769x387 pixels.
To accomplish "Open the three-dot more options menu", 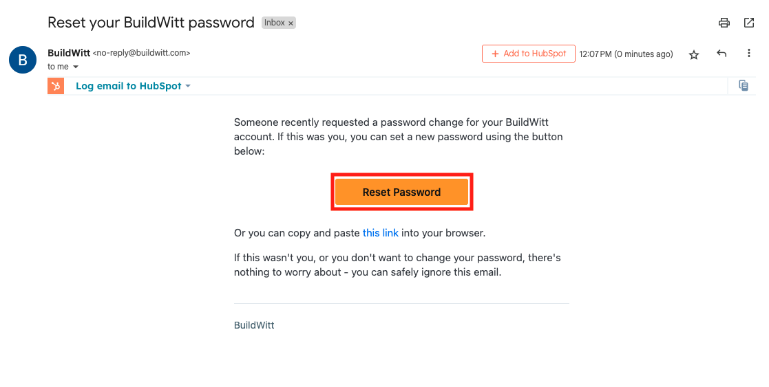I will tap(748, 54).
